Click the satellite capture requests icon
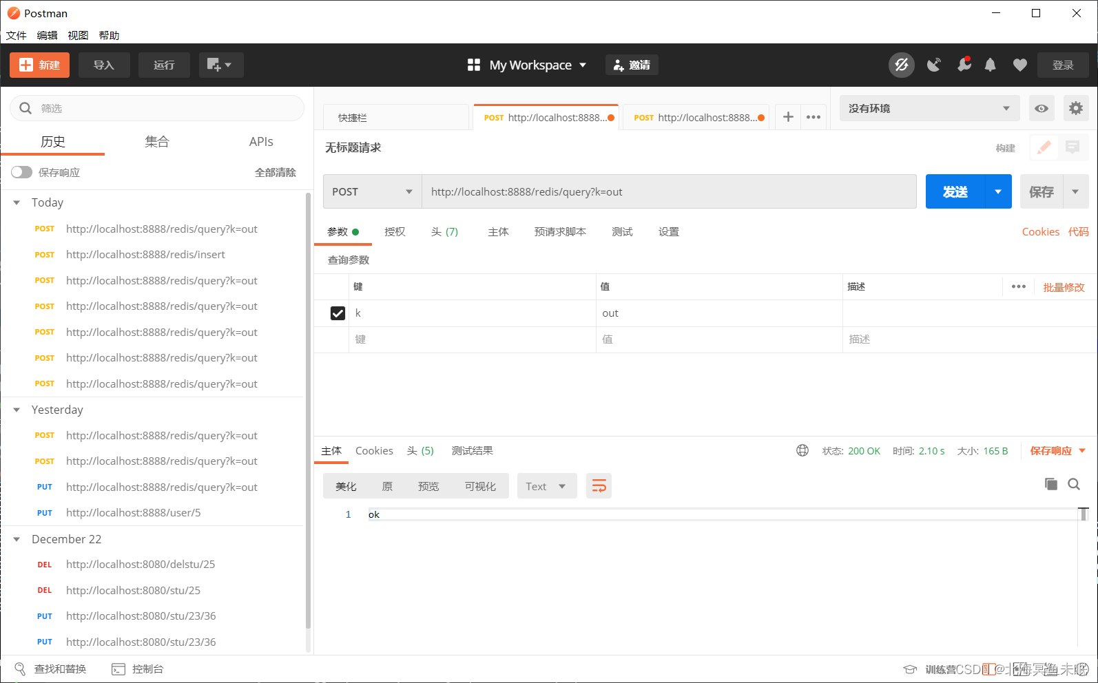 (933, 65)
